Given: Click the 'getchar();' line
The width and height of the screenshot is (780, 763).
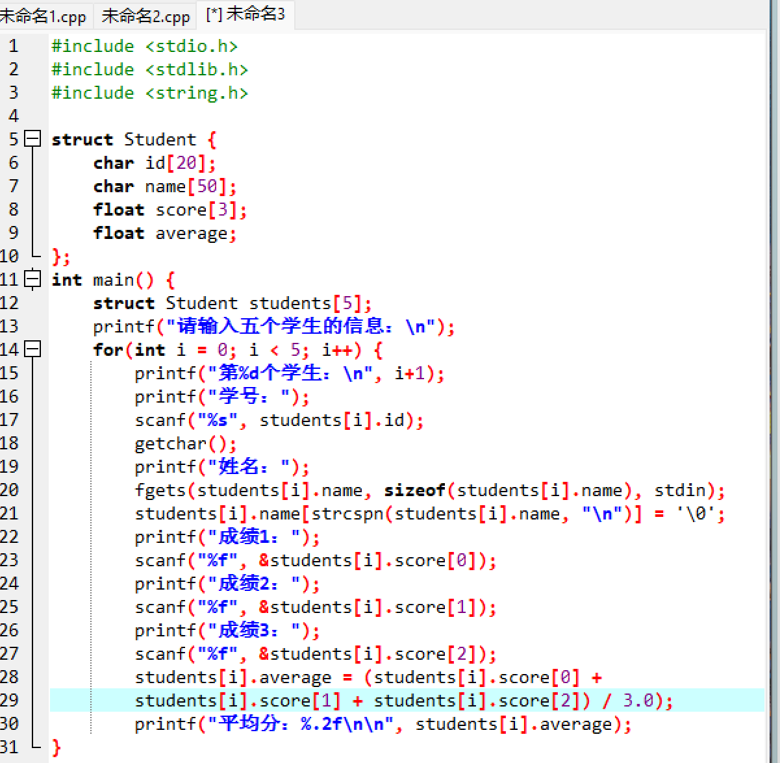Looking at the screenshot, I should (186, 444).
